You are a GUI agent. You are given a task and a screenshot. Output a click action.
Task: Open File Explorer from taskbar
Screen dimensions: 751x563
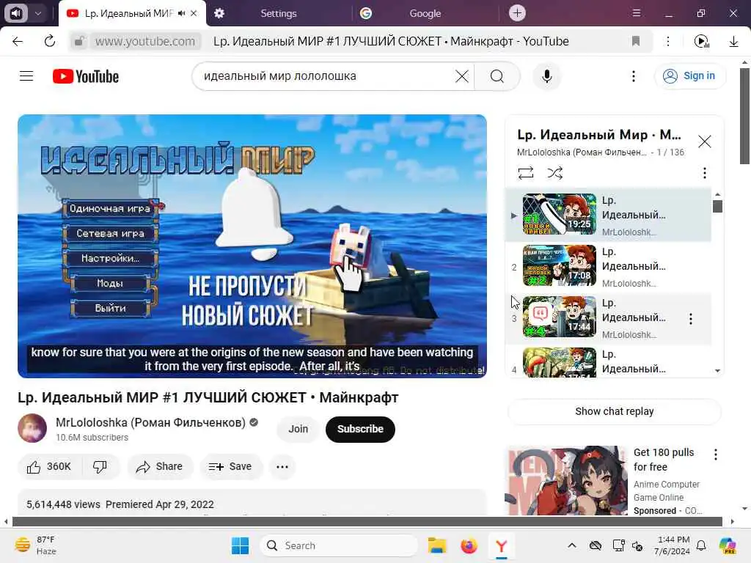pos(437,545)
